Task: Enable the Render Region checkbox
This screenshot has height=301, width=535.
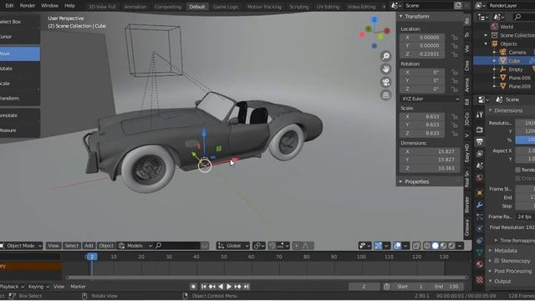Action: (x=518, y=170)
